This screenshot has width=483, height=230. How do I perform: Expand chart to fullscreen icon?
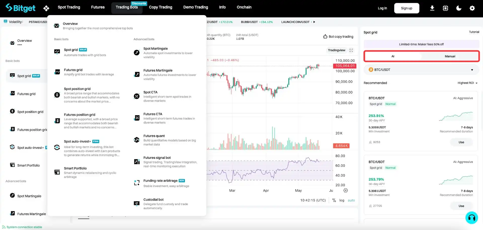[351, 50]
